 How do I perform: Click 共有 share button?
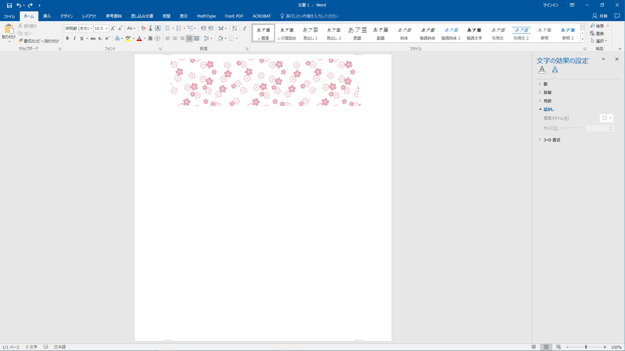pos(600,16)
